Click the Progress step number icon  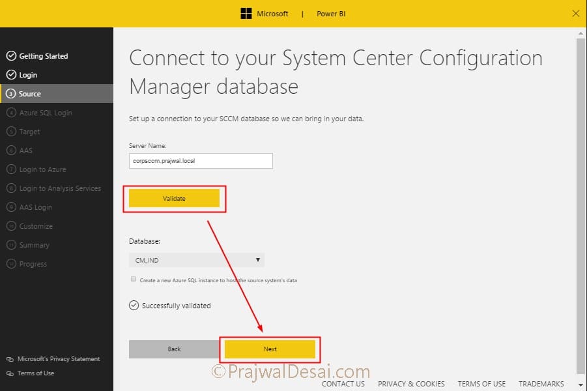click(x=11, y=264)
